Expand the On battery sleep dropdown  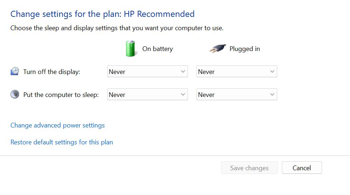pos(147,94)
